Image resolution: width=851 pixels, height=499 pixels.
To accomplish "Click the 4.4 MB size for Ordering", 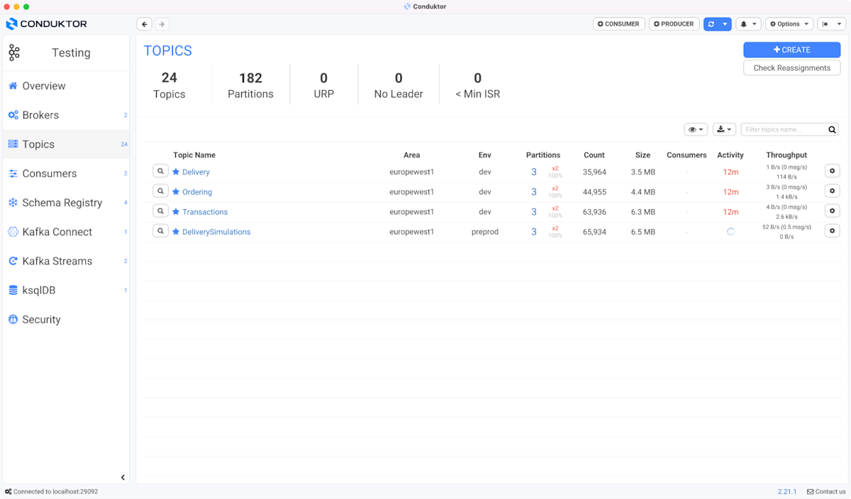I will 643,192.
